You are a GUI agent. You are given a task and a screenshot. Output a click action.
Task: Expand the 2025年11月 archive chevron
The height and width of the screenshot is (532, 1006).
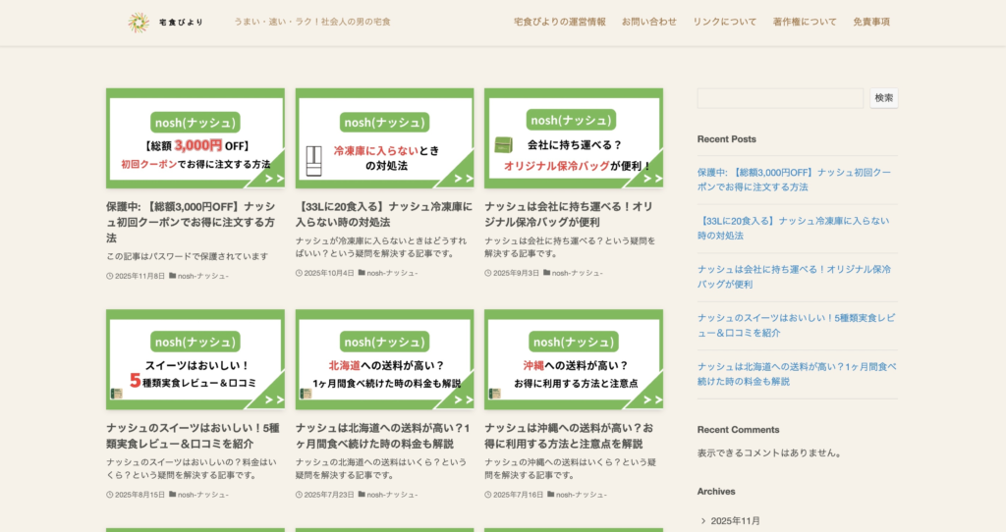tap(703, 521)
